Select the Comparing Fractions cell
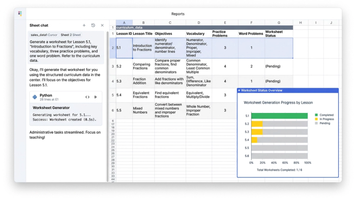 [143, 66]
